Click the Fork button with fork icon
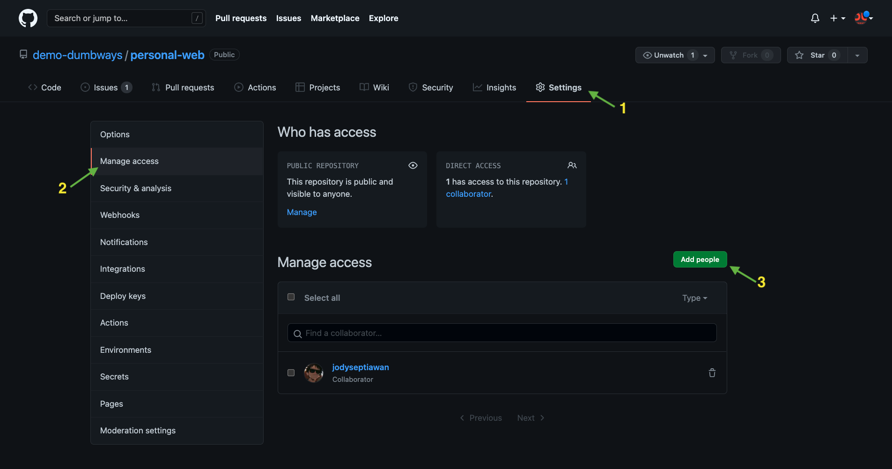The width and height of the screenshot is (892, 469). tap(751, 55)
